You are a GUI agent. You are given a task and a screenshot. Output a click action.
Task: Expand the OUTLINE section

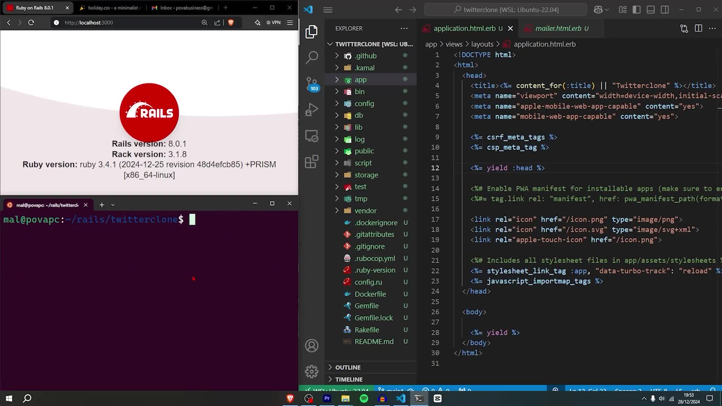[348, 367]
